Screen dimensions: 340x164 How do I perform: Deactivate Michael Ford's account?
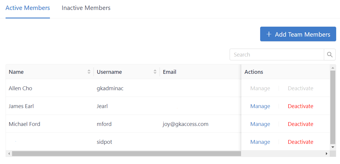(x=300, y=124)
